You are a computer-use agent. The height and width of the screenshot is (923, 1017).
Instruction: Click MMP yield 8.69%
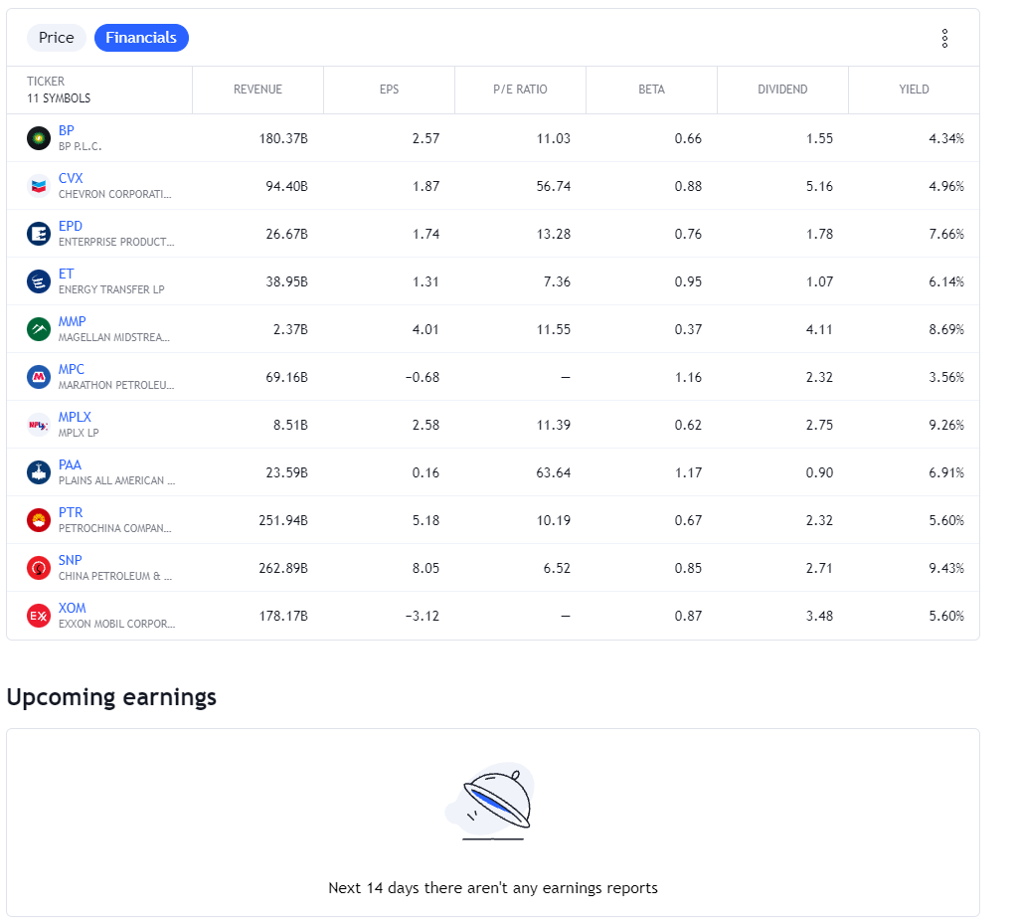pos(946,329)
